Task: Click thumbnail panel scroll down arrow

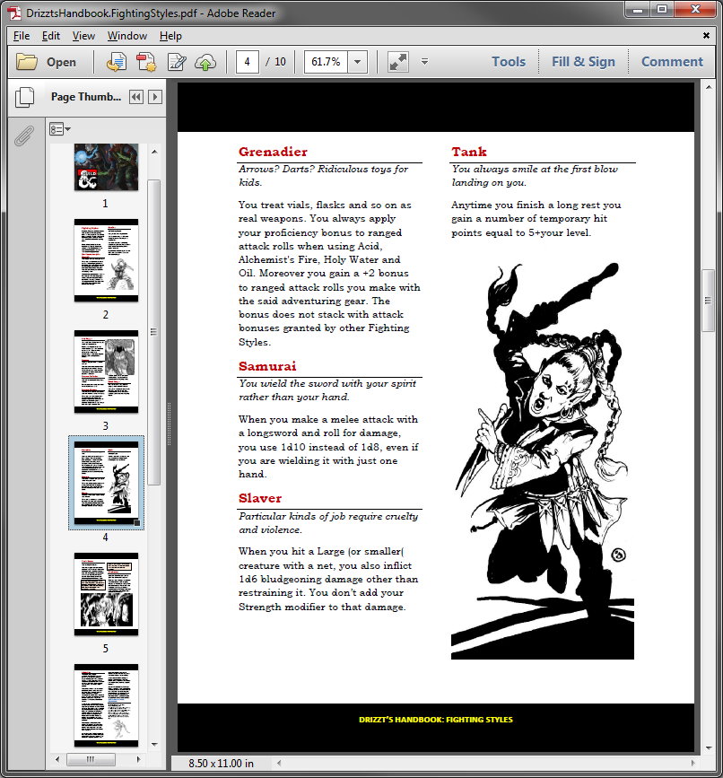Action: click(x=154, y=744)
